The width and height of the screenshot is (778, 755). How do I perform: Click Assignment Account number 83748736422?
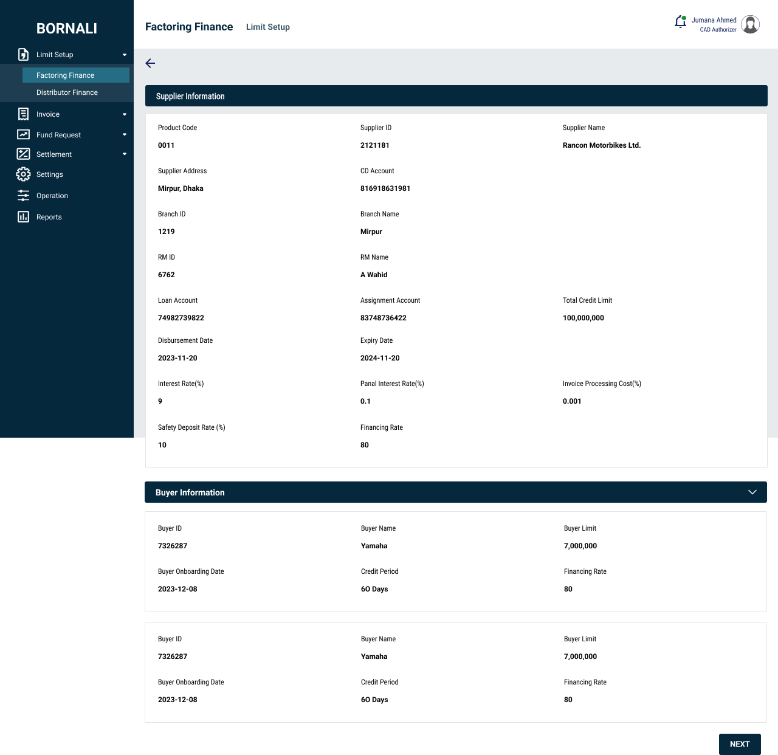384,318
